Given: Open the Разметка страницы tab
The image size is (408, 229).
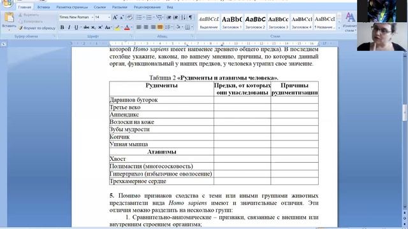Looking at the screenshot, I should pyautogui.click(x=72, y=7).
